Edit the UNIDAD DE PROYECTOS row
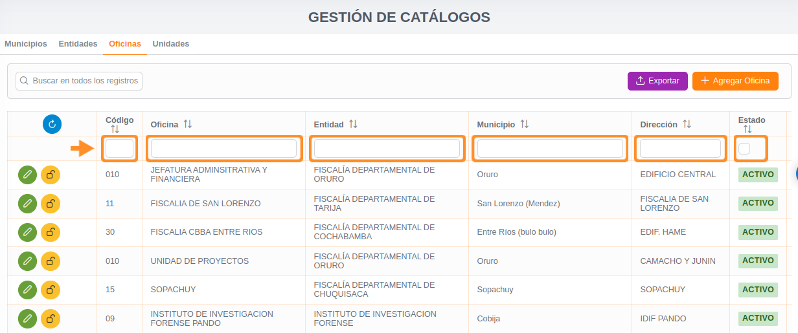The width and height of the screenshot is (798, 333). (27, 261)
